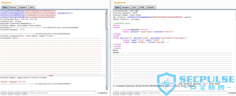
Task: Click the ASPSESSIONIDQCSDTCTB cookie line
Action: (28, 17)
